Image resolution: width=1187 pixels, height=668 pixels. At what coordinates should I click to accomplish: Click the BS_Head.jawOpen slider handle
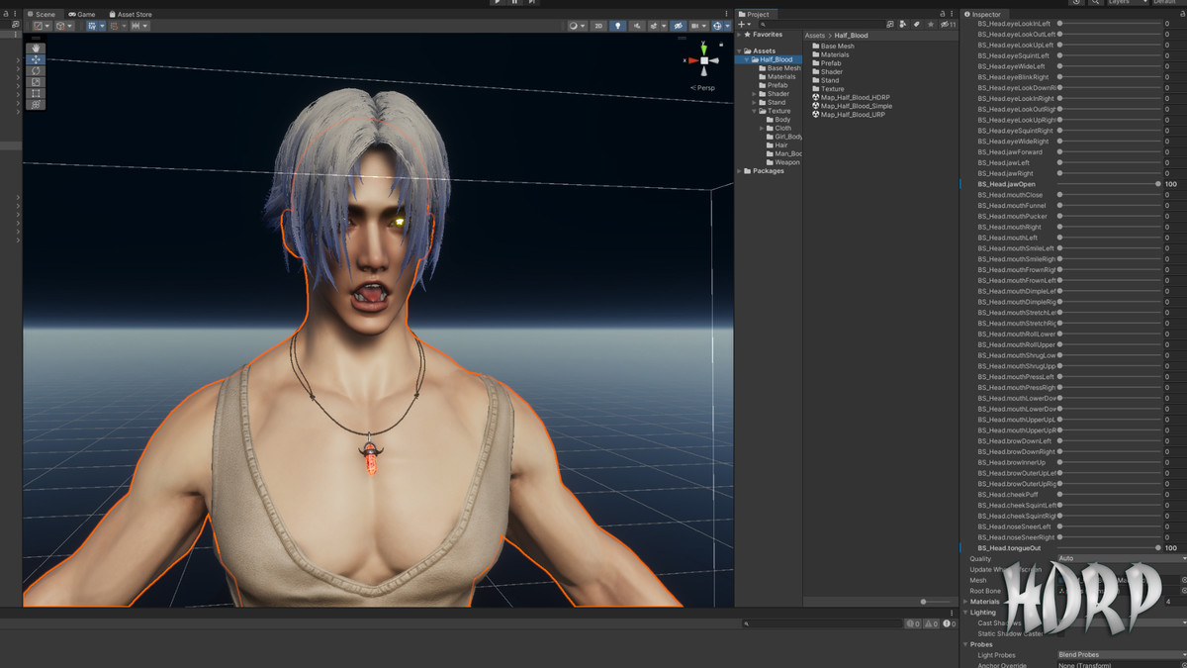click(1158, 184)
